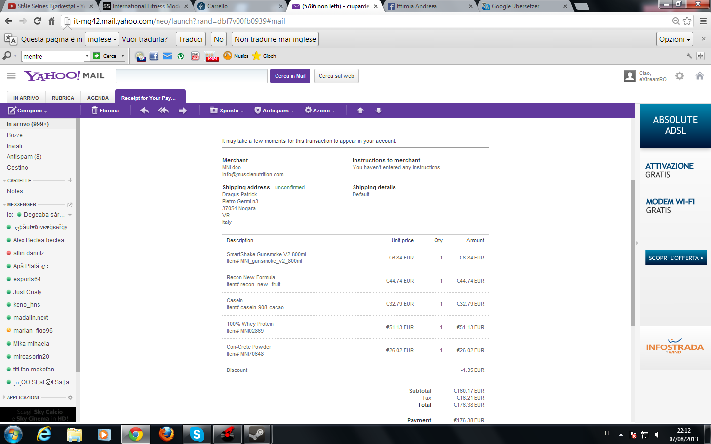Open translation Opzioni dropdown
The width and height of the screenshot is (711, 444).
click(675, 39)
